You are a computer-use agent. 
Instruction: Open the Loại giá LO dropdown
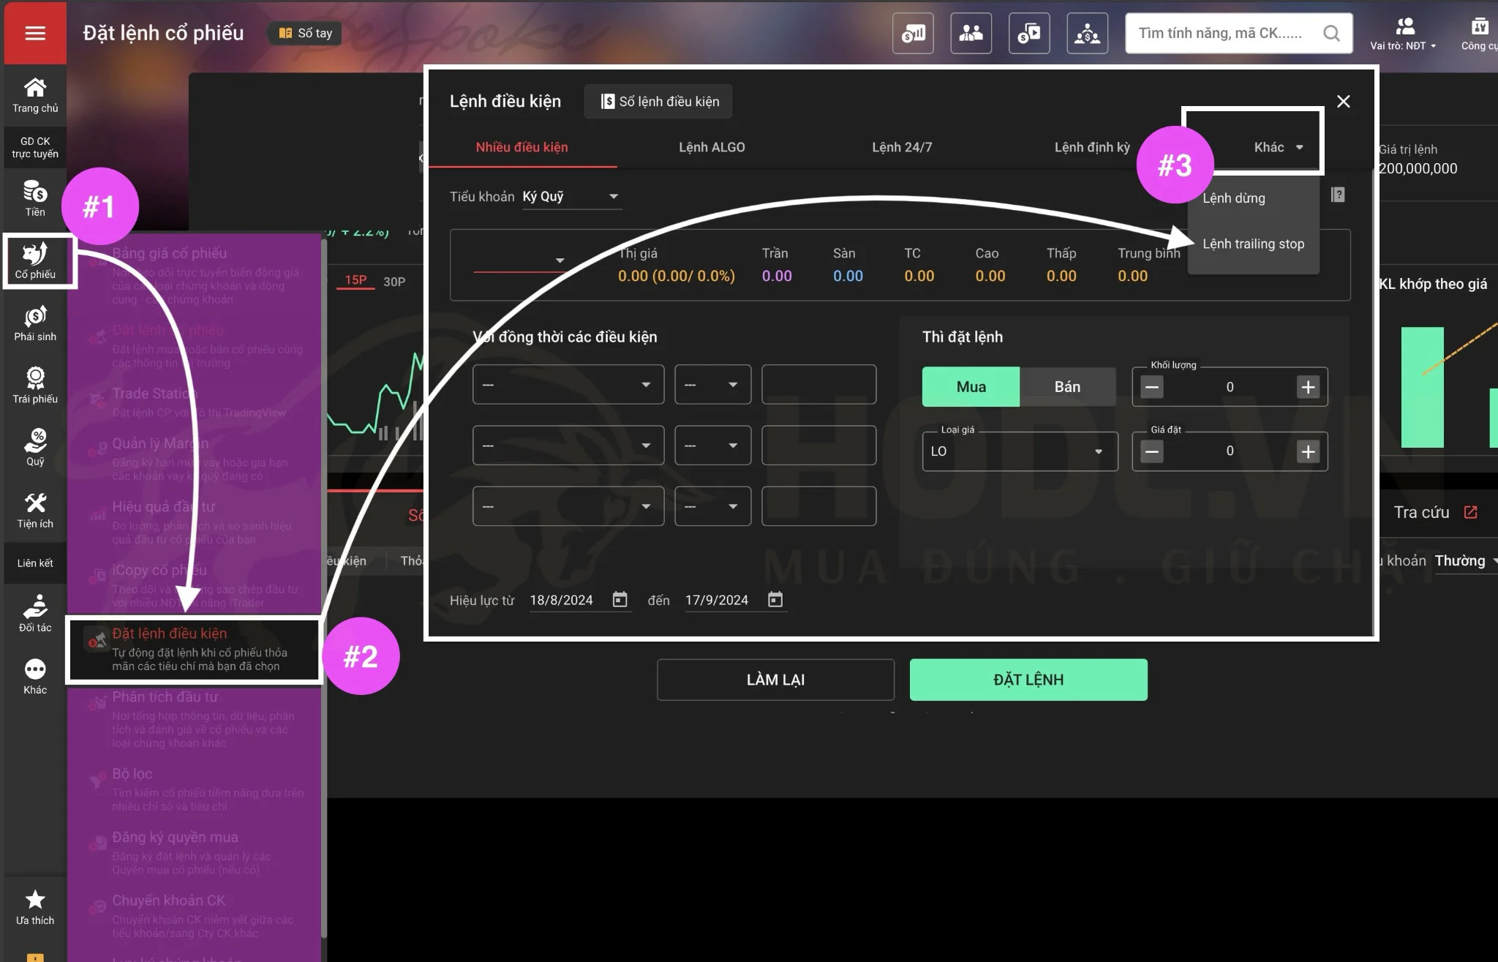1019,451
